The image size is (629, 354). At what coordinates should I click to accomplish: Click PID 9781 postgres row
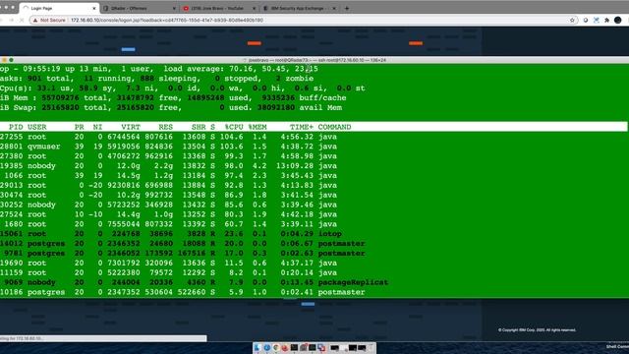(183, 254)
